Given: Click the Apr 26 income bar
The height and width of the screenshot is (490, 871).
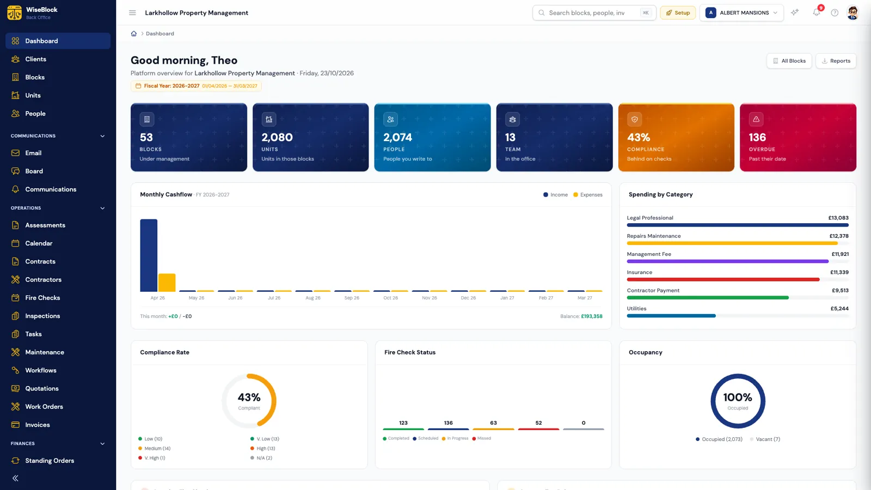Looking at the screenshot, I should (149, 255).
